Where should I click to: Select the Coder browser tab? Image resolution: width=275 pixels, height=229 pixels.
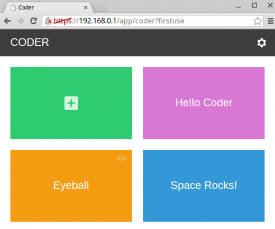pyautogui.click(x=48, y=7)
